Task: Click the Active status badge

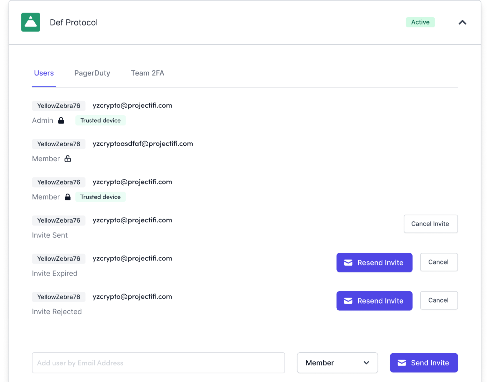Action: pyautogui.click(x=420, y=22)
